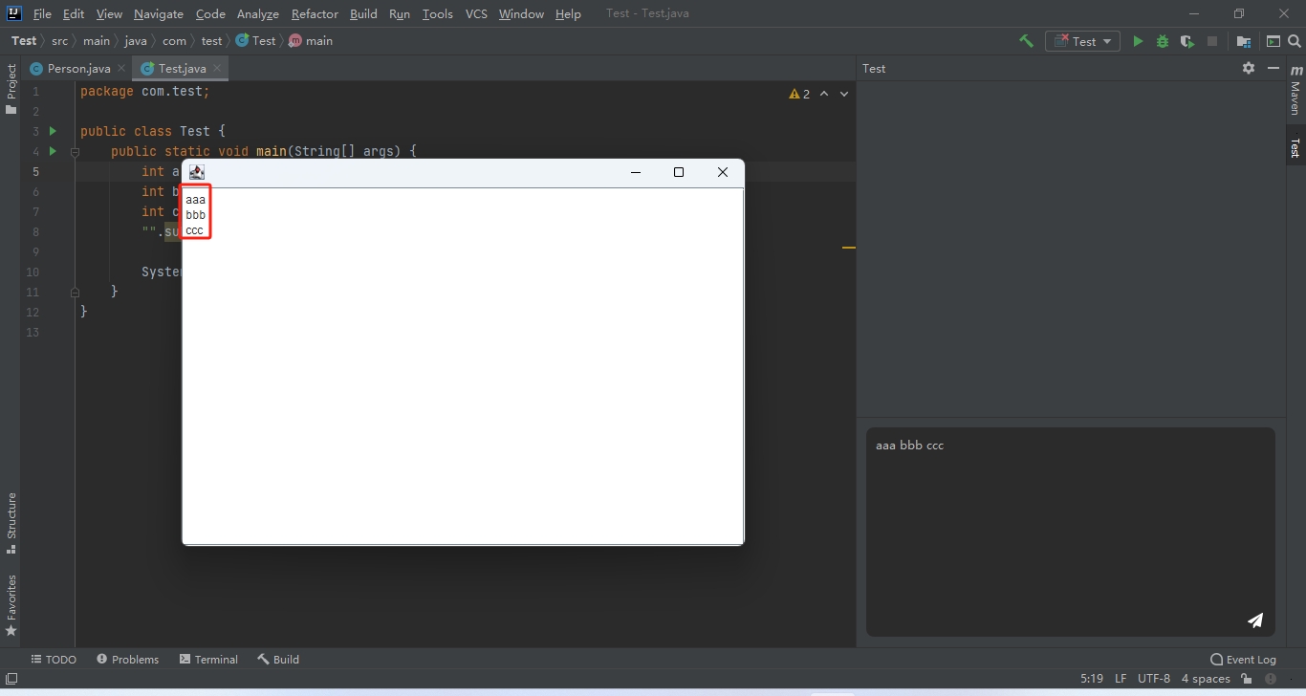Viewport: 1306px width, 696px height.
Task: Open Project Structure folder icon
Action: click(x=1244, y=41)
